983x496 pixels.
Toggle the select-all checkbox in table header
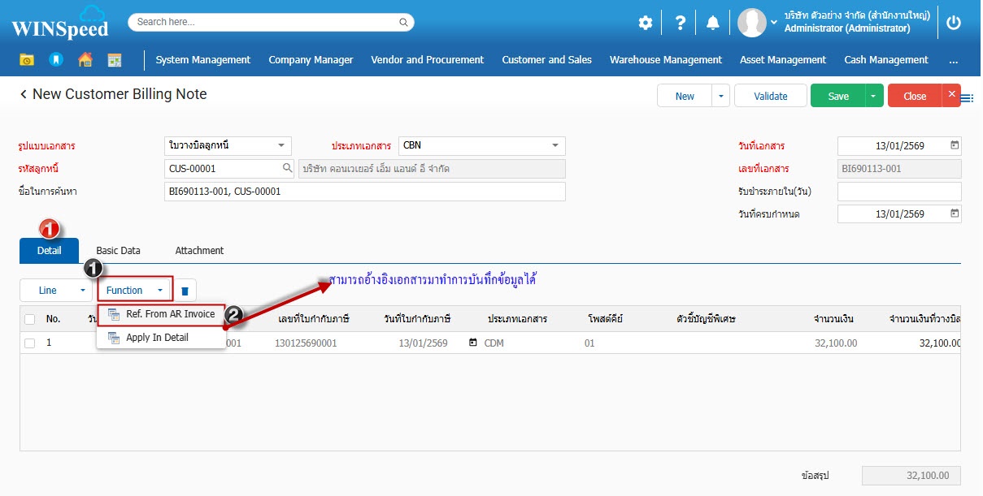30,319
